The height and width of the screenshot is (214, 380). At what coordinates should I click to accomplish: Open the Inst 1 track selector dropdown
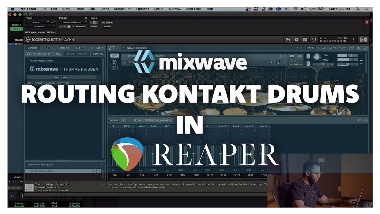click(x=37, y=22)
